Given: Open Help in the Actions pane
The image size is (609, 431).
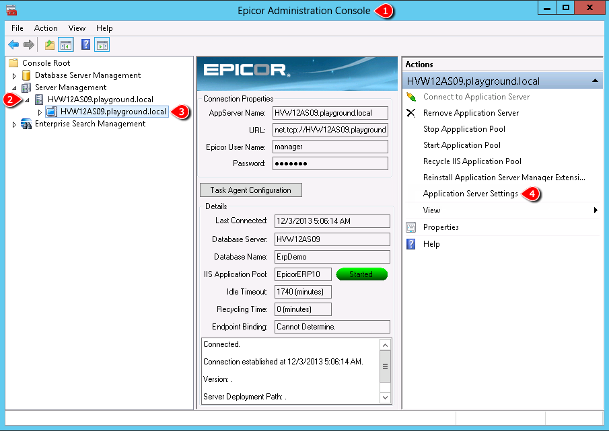Looking at the screenshot, I should [431, 244].
